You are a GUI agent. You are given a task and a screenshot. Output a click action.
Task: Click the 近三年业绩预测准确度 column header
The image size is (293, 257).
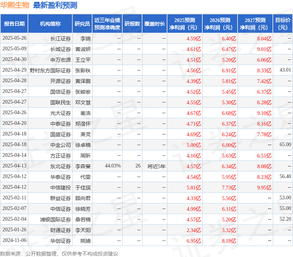click(107, 24)
